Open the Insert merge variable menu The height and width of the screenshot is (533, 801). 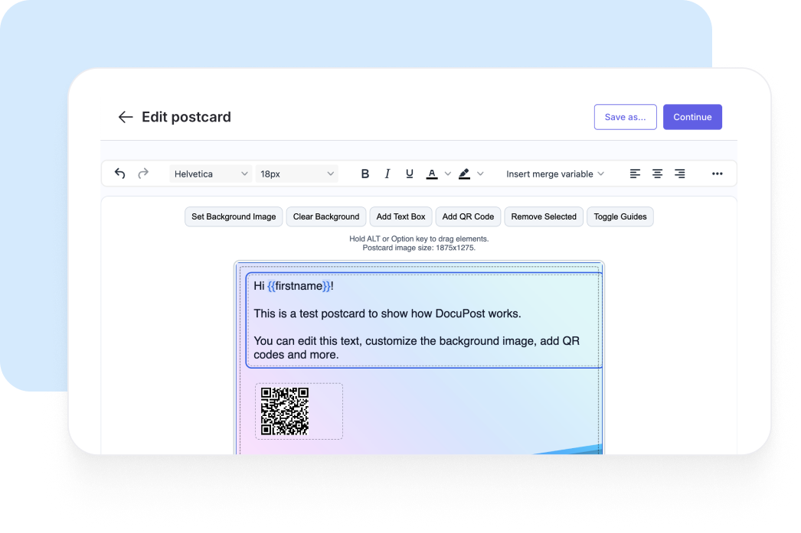pos(555,174)
